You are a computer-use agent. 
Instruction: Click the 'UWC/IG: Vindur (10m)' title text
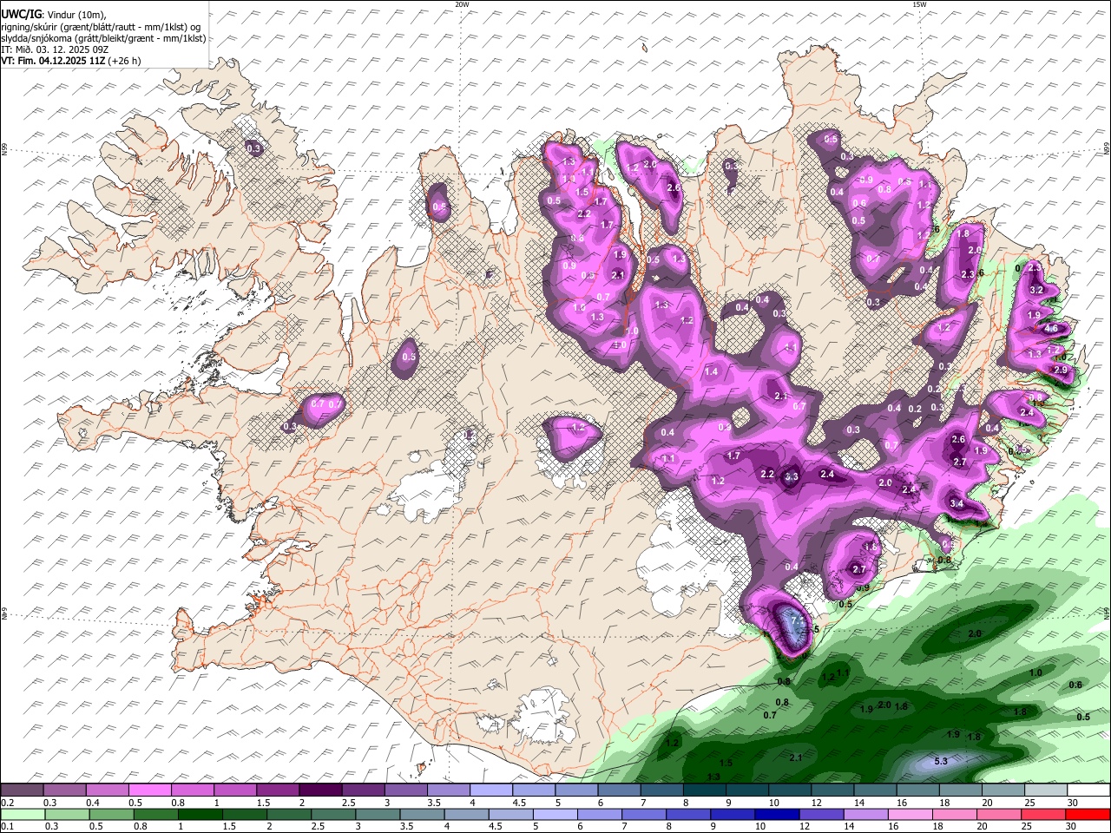coord(53,14)
